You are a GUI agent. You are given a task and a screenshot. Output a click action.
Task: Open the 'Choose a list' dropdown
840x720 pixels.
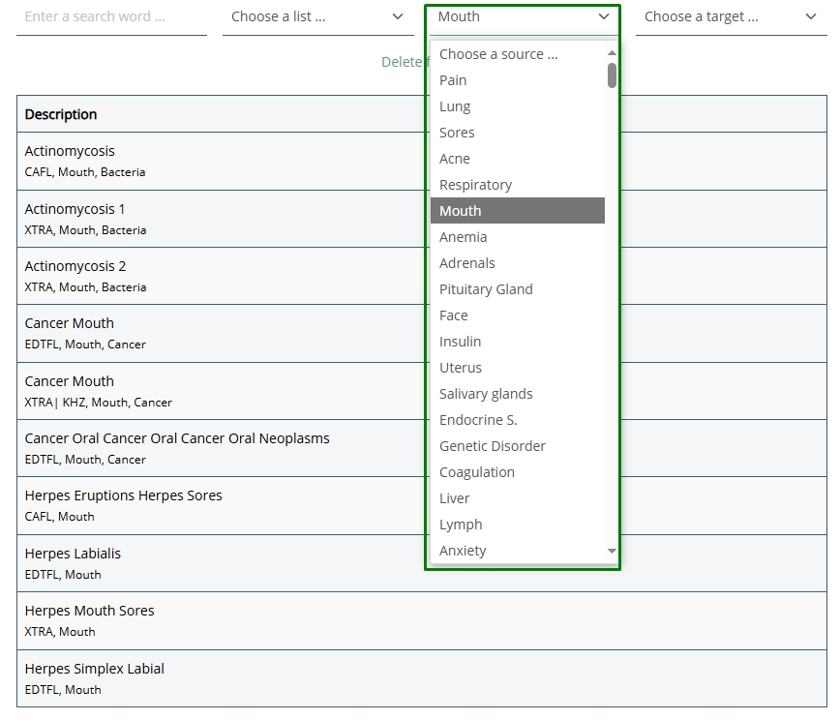point(317,16)
